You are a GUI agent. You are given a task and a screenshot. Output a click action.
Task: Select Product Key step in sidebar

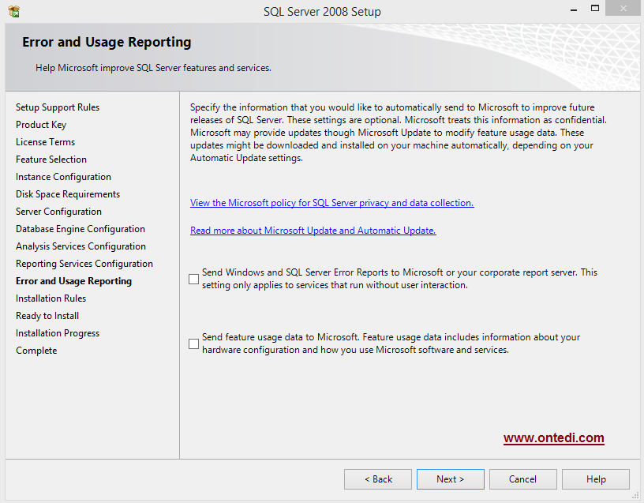coord(41,125)
